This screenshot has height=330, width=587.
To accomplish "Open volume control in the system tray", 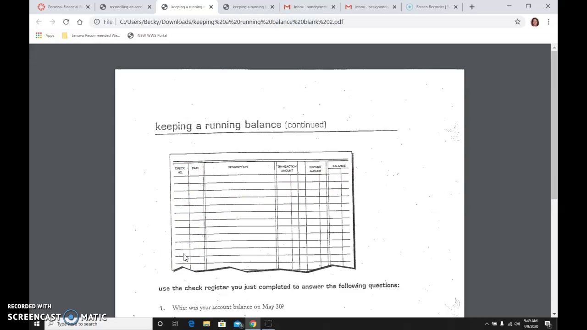I will (x=517, y=324).
